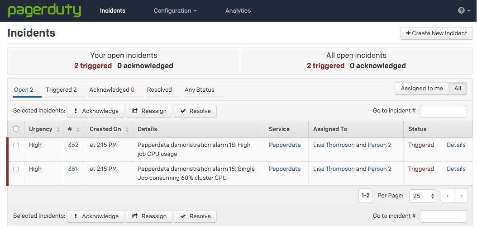Switch to the Resolved tab

click(x=159, y=89)
